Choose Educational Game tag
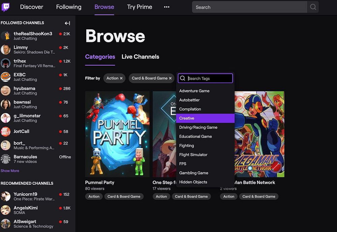This screenshot has width=337, height=232. click(x=205, y=136)
